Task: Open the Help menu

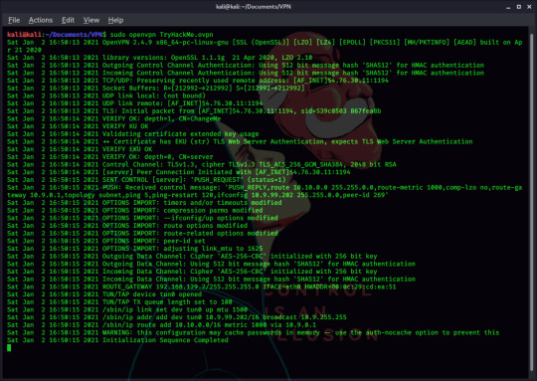Action: coord(115,20)
